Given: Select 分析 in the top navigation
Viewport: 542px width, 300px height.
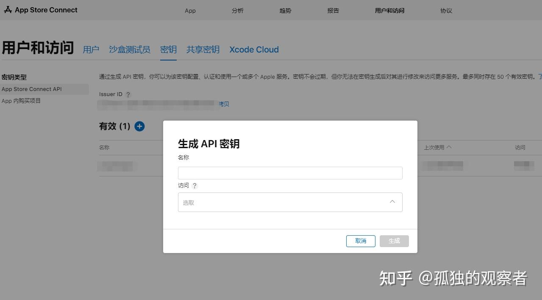Looking at the screenshot, I should [237, 10].
